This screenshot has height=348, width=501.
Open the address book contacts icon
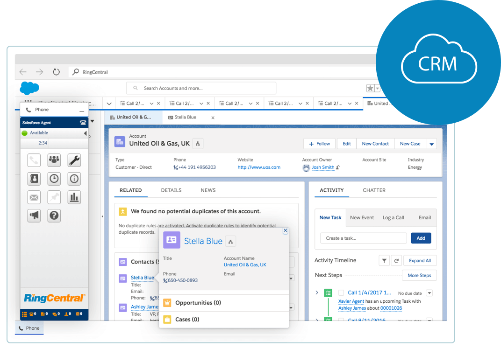coord(34,179)
